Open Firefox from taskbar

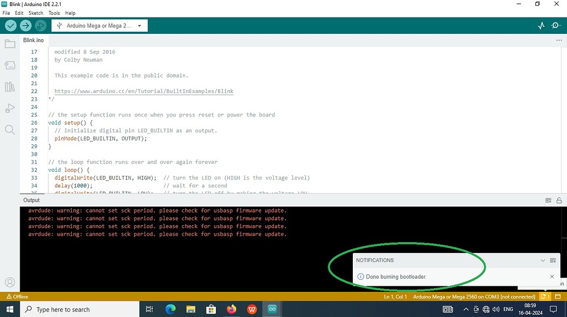tap(231, 309)
